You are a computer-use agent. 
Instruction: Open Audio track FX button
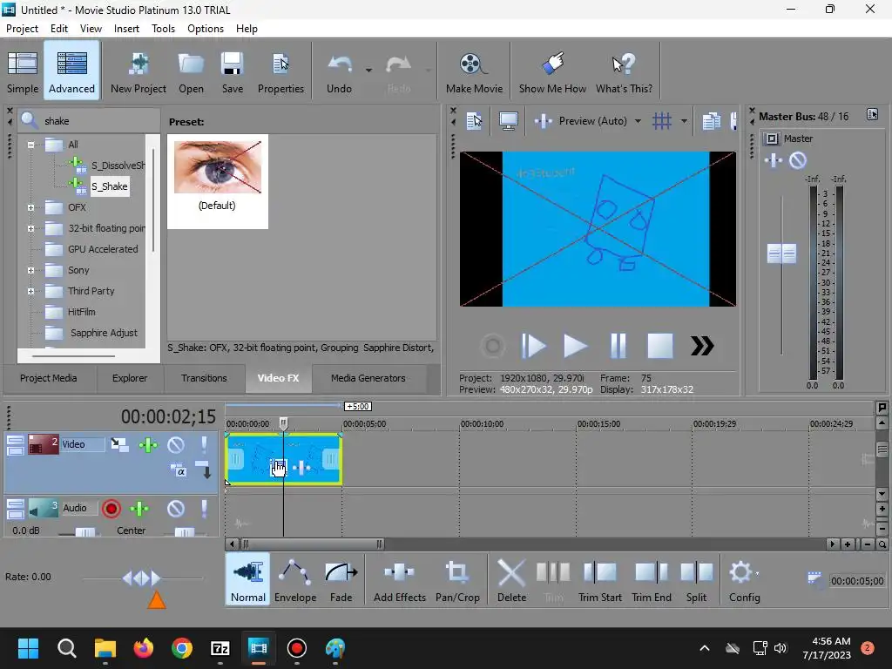click(139, 509)
